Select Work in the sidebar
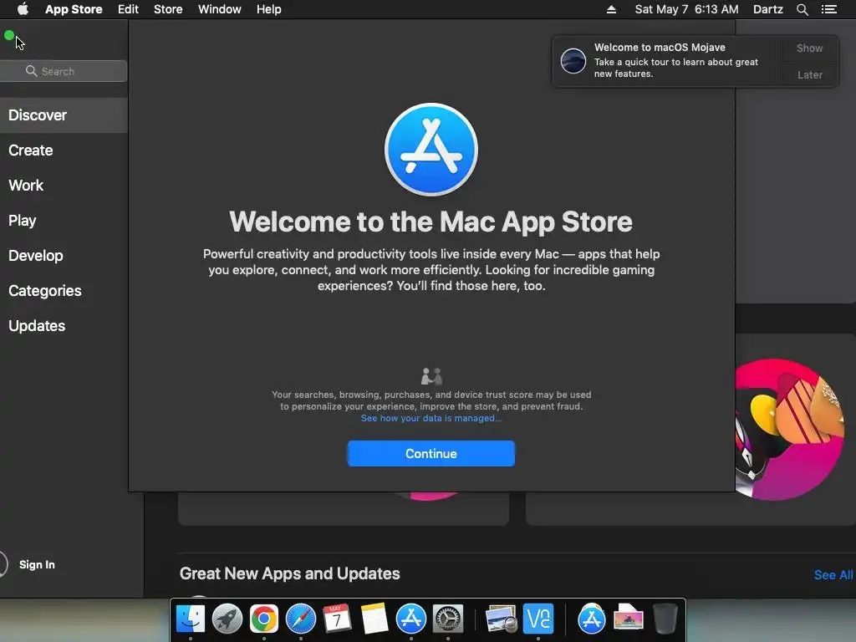856x642 pixels. point(64,186)
